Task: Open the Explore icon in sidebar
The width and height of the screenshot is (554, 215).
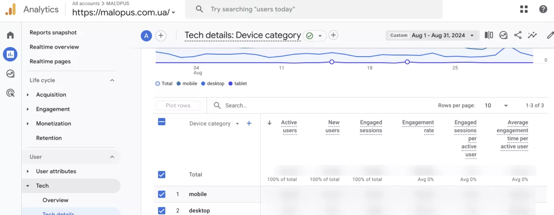Action: click(10, 74)
